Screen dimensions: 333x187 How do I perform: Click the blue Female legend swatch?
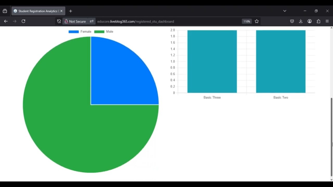pyautogui.click(x=74, y=32)
